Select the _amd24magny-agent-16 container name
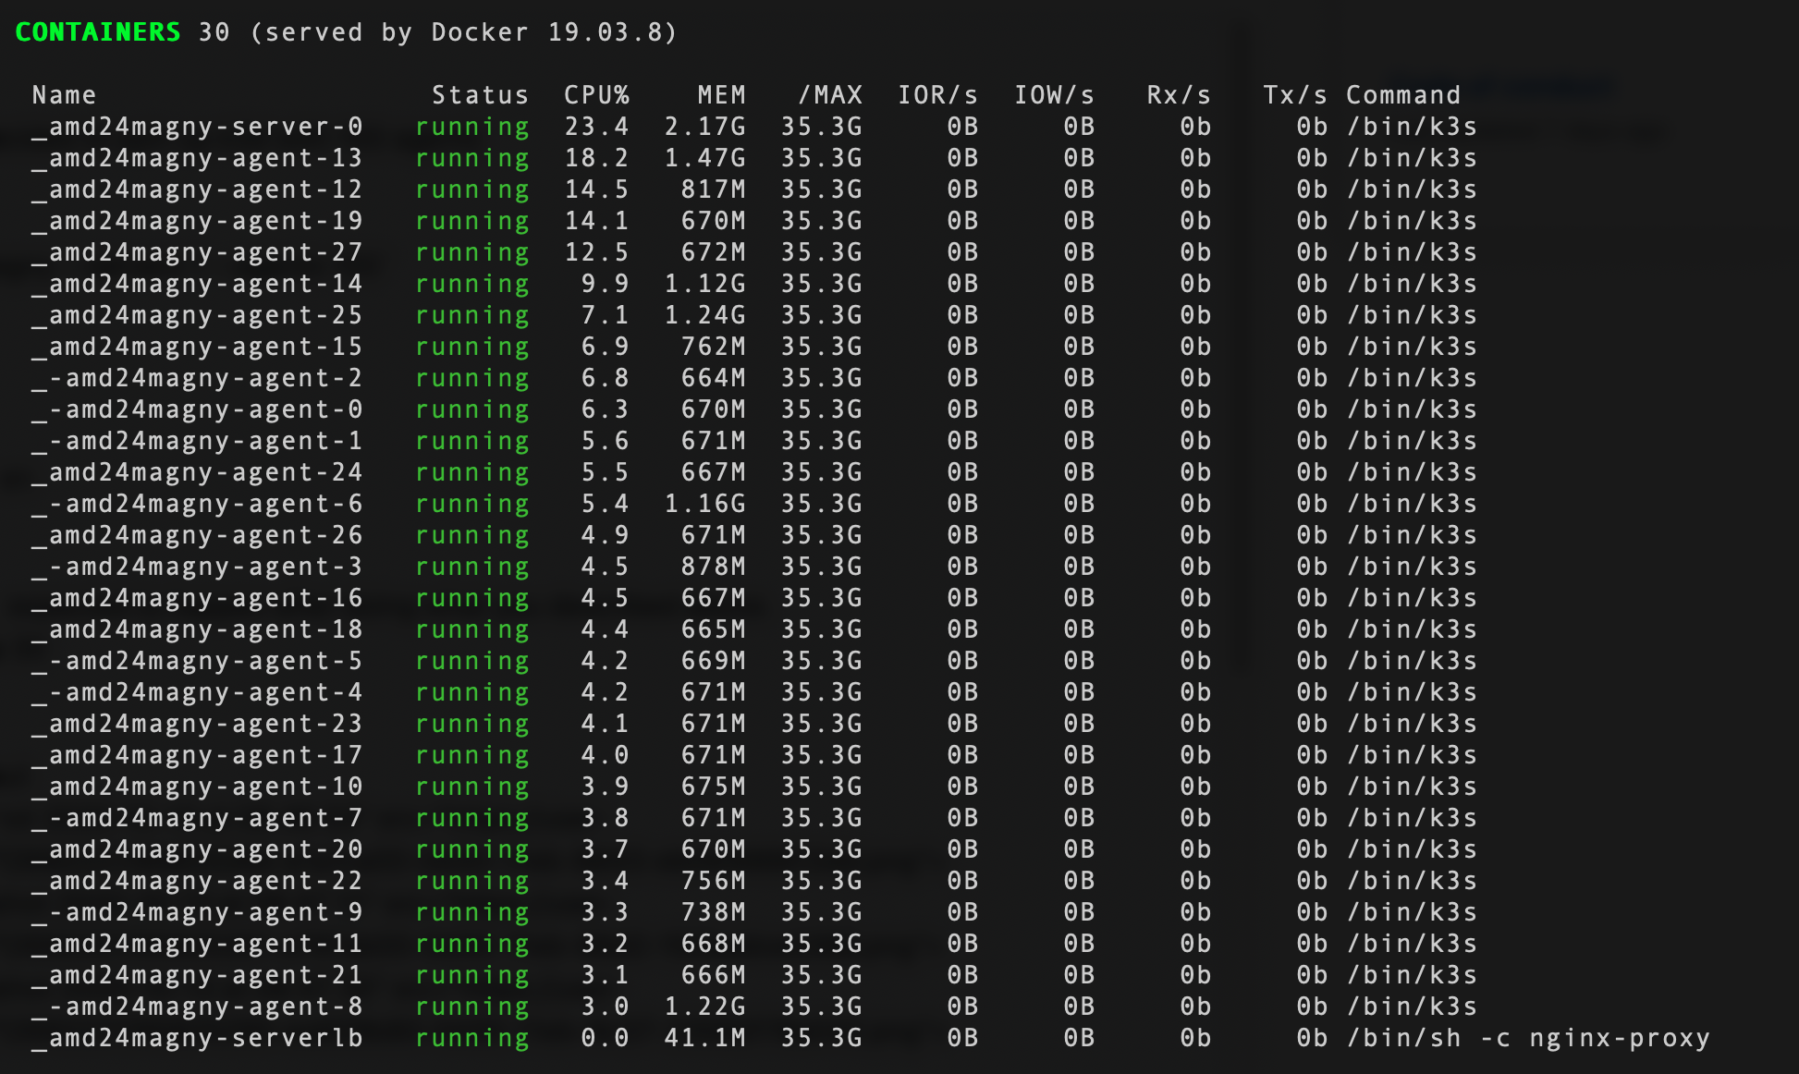Screen dimensions: 1799x1074 198,598
